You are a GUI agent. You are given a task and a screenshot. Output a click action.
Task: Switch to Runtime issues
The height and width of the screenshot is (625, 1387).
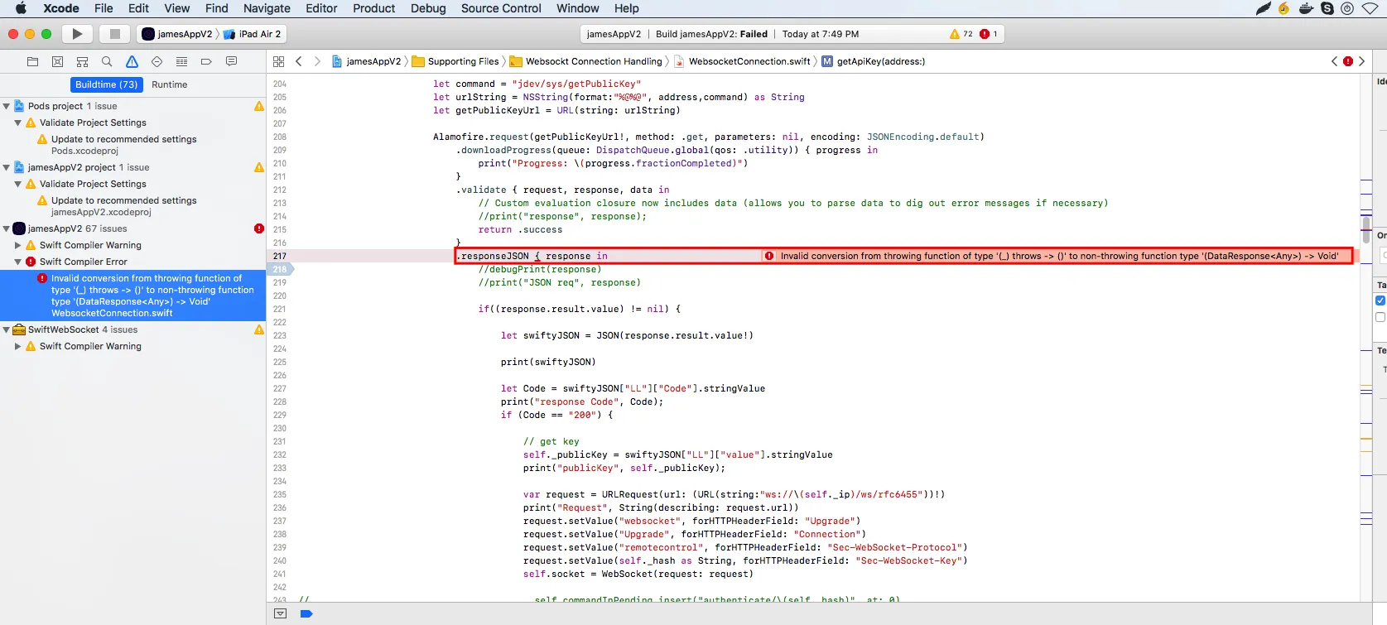(x=170, y=84)
